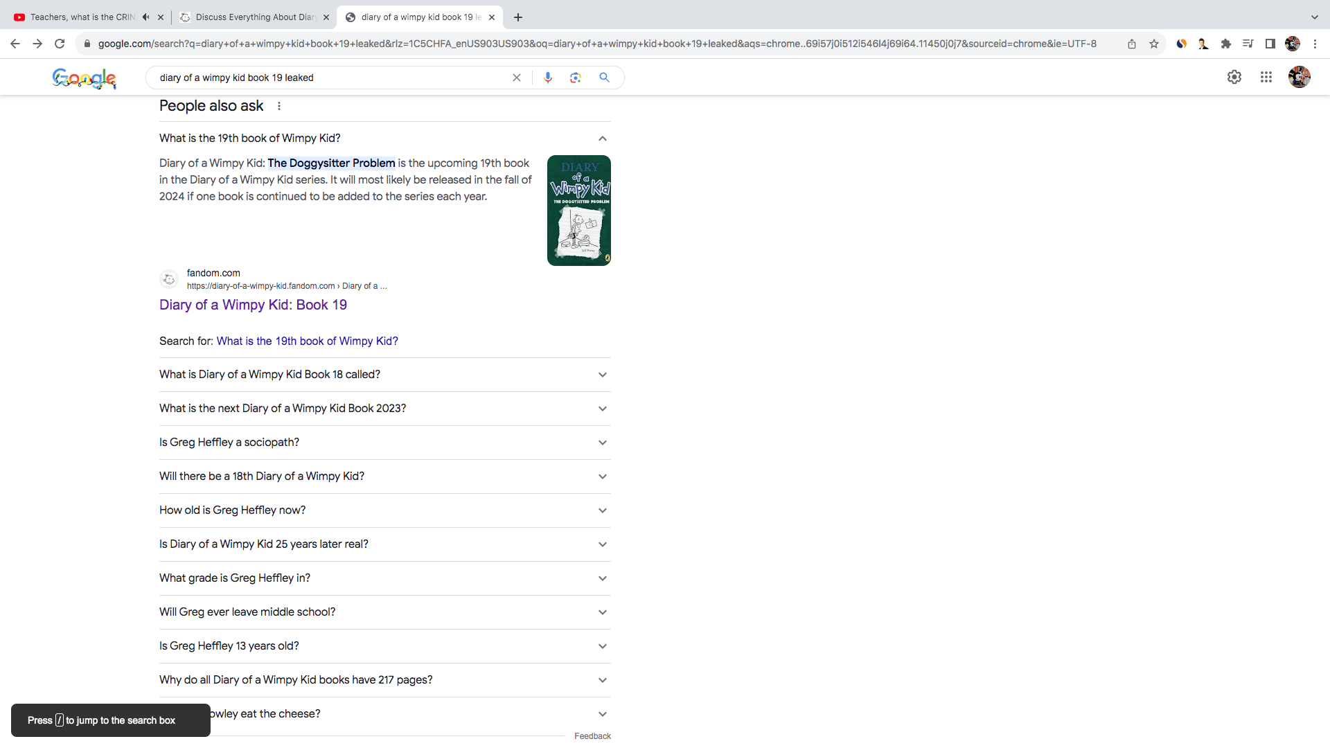Close the diary of a wimpy kid search tab
This screenshot has width=1330, height=748.
pyautogui.click(x=492, y=17)
